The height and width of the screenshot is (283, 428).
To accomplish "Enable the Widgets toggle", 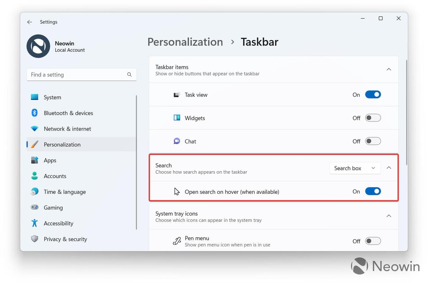I will [x=373, y=118].
